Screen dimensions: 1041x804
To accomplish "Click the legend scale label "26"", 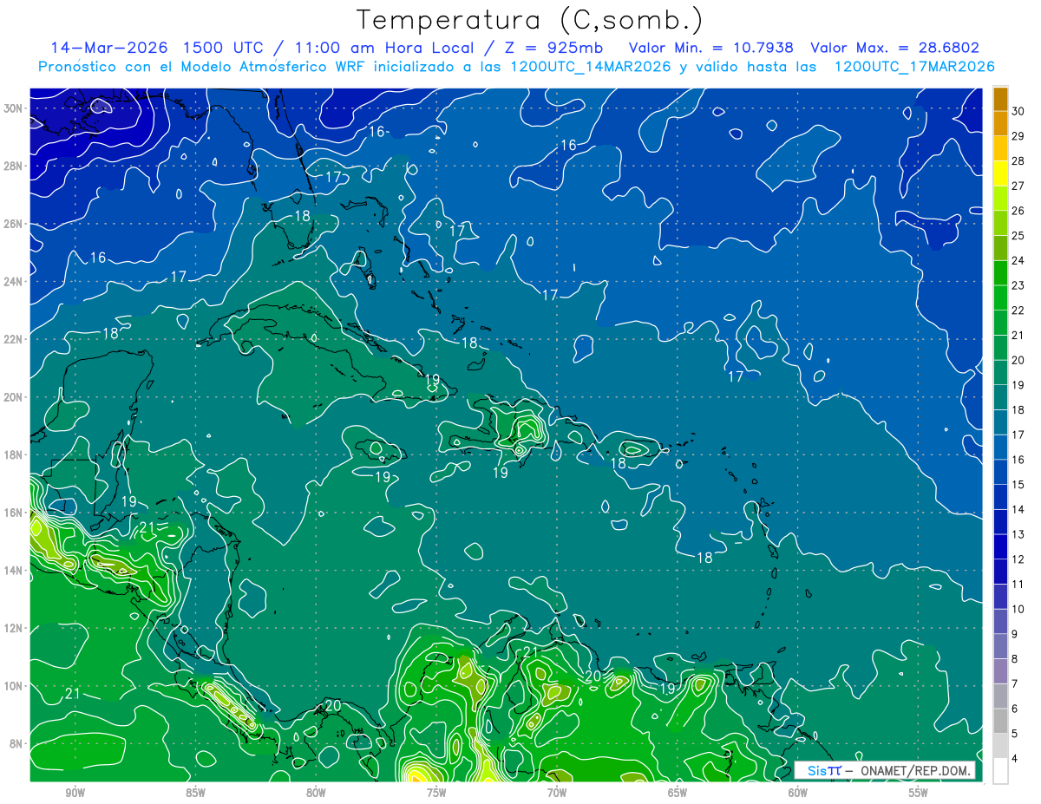I will [1018, 211].
